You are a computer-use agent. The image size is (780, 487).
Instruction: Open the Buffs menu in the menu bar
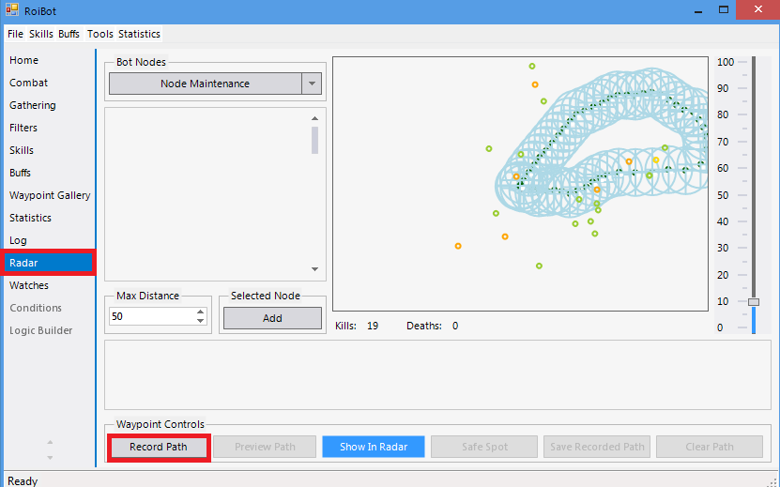pyautogui.click(x=69, y=34)
